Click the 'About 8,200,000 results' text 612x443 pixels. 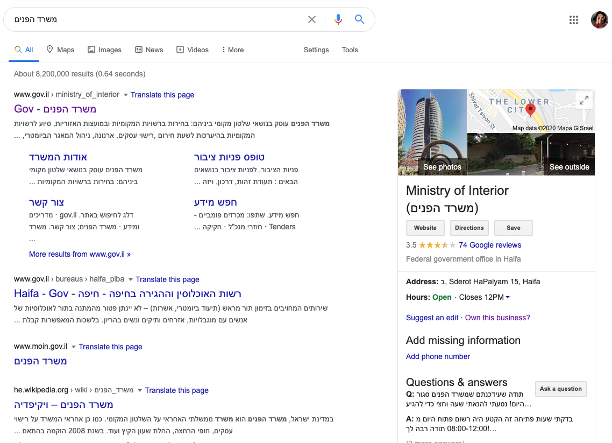80,74
